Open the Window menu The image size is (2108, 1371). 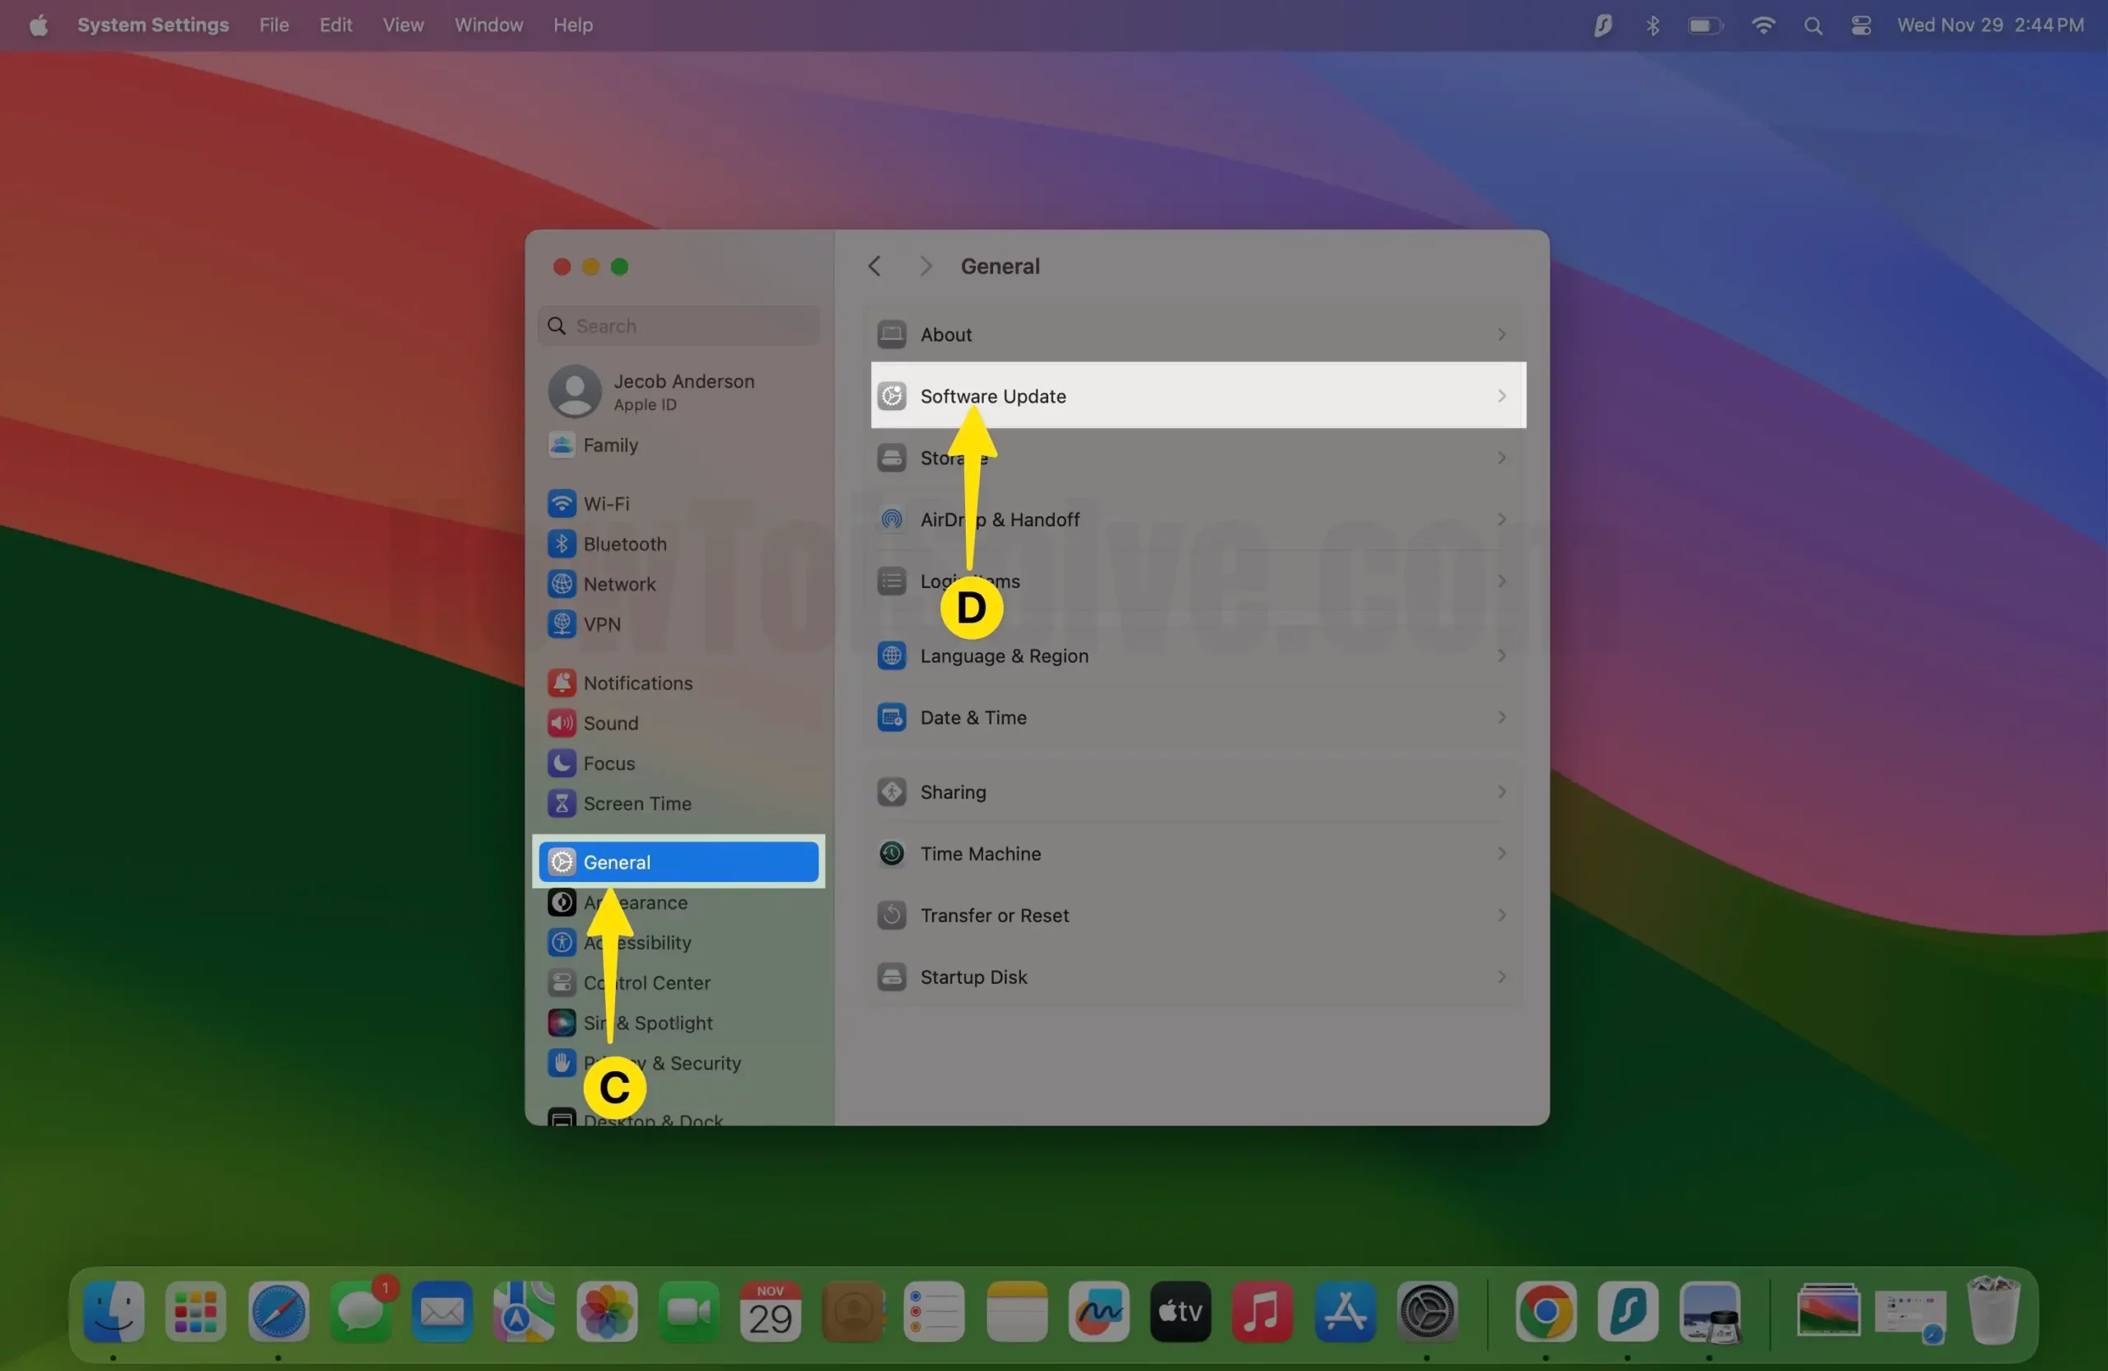pyautogui.click(x=488, y=26)
